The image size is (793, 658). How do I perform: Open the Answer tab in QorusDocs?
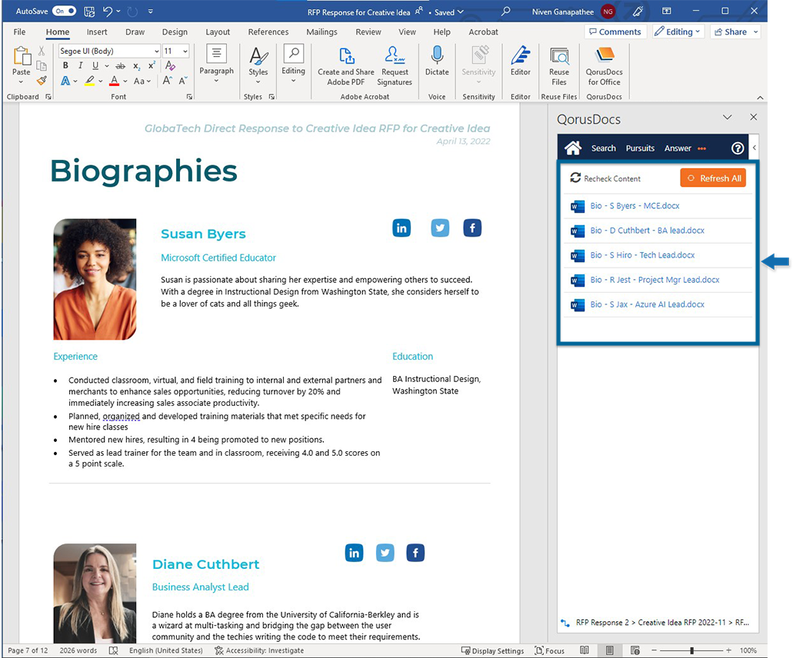coord(678,148)
